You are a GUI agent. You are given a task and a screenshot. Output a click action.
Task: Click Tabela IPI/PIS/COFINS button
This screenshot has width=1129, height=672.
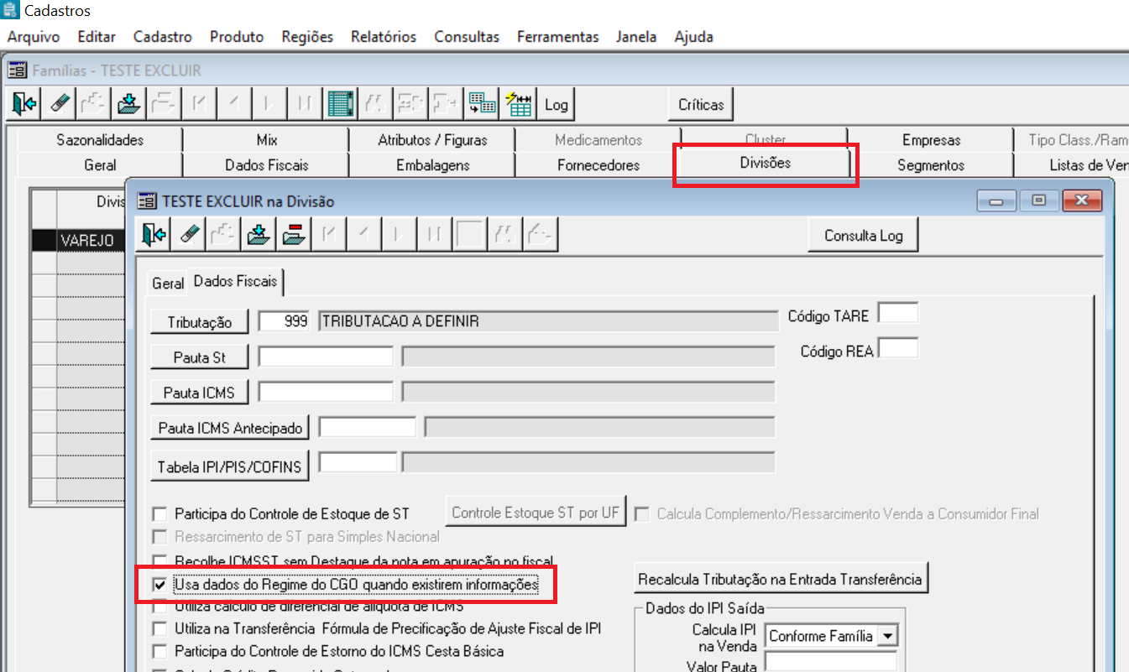click(230, 466)
